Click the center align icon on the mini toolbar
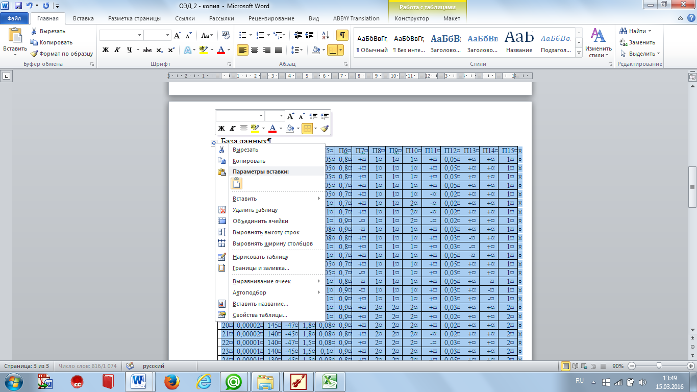 click(244, 129)
